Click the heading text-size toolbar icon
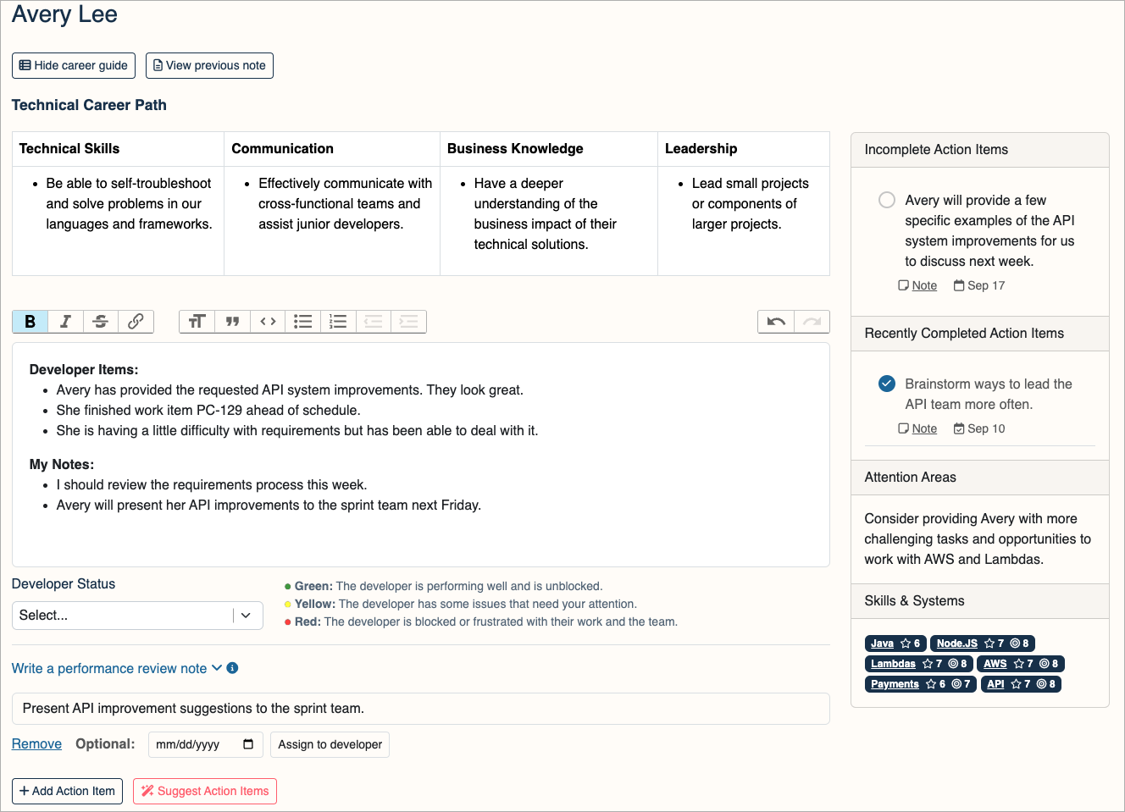Viewport: 1125px width, 812px height. coord(197,322)
